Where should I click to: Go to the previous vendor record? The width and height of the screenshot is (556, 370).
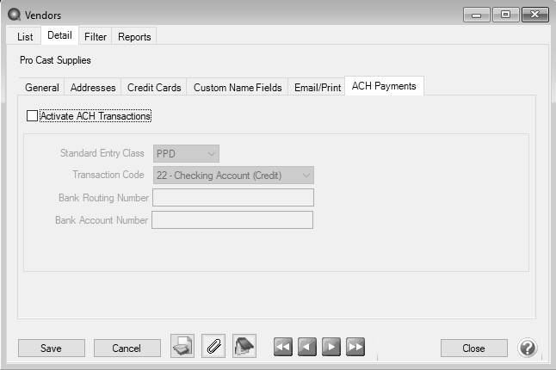[307, 348]
